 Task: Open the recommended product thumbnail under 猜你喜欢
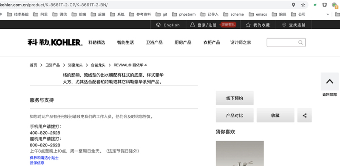(240, 153)
